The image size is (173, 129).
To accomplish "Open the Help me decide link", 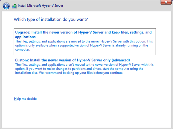I will tap(25, 99).
